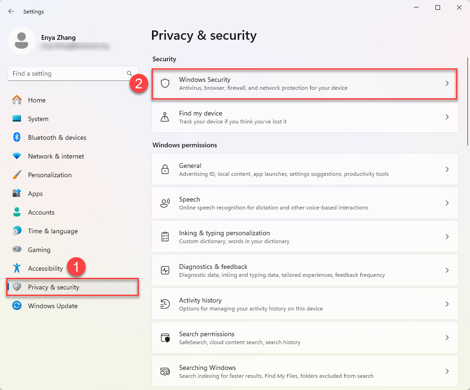The image size is (470, 390).
Task: Click the Find a setting search box
Action: [x=68, y=73]
